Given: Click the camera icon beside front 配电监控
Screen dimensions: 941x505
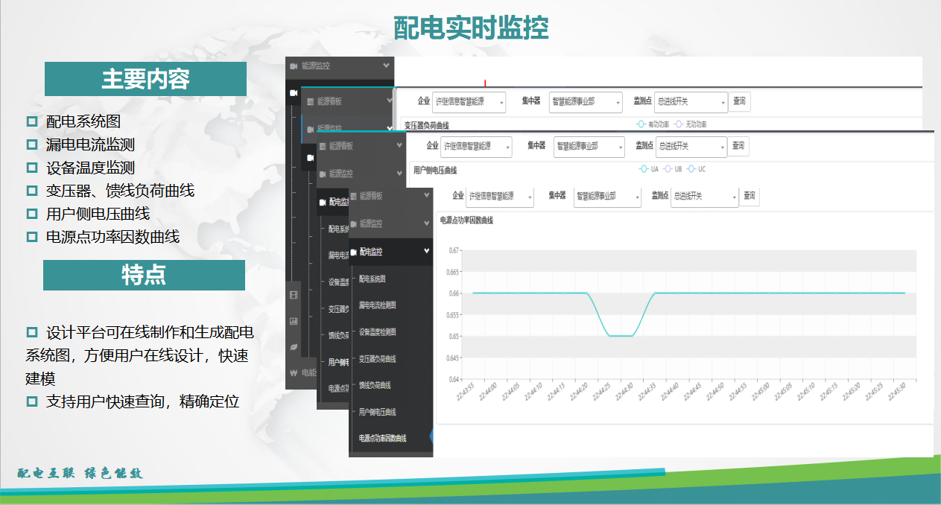Looking at the screenshot, I should click(x=353, y=252).
